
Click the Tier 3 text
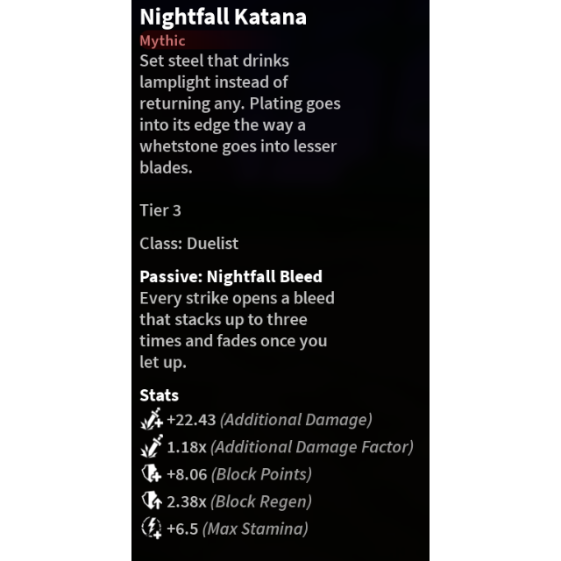coord(160,210)
